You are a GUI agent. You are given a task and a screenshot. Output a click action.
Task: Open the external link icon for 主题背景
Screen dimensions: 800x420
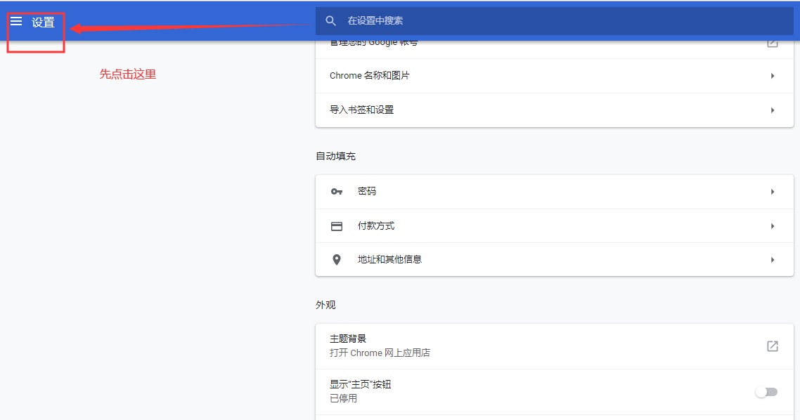click(773, 346)
